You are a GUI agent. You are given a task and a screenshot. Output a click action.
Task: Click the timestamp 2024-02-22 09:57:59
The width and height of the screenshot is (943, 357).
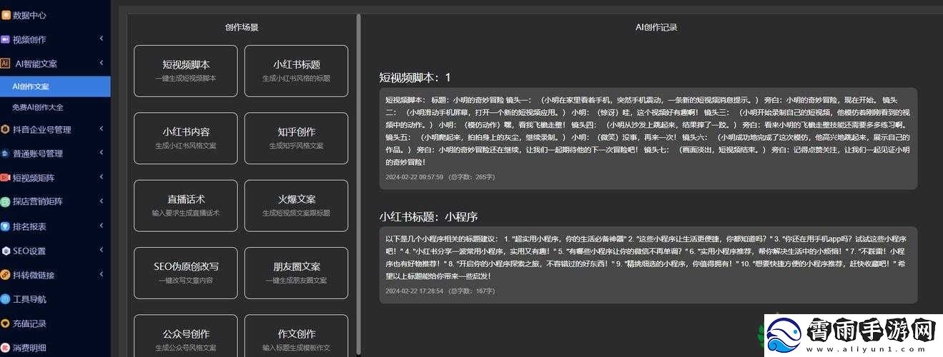coord(414,176)
